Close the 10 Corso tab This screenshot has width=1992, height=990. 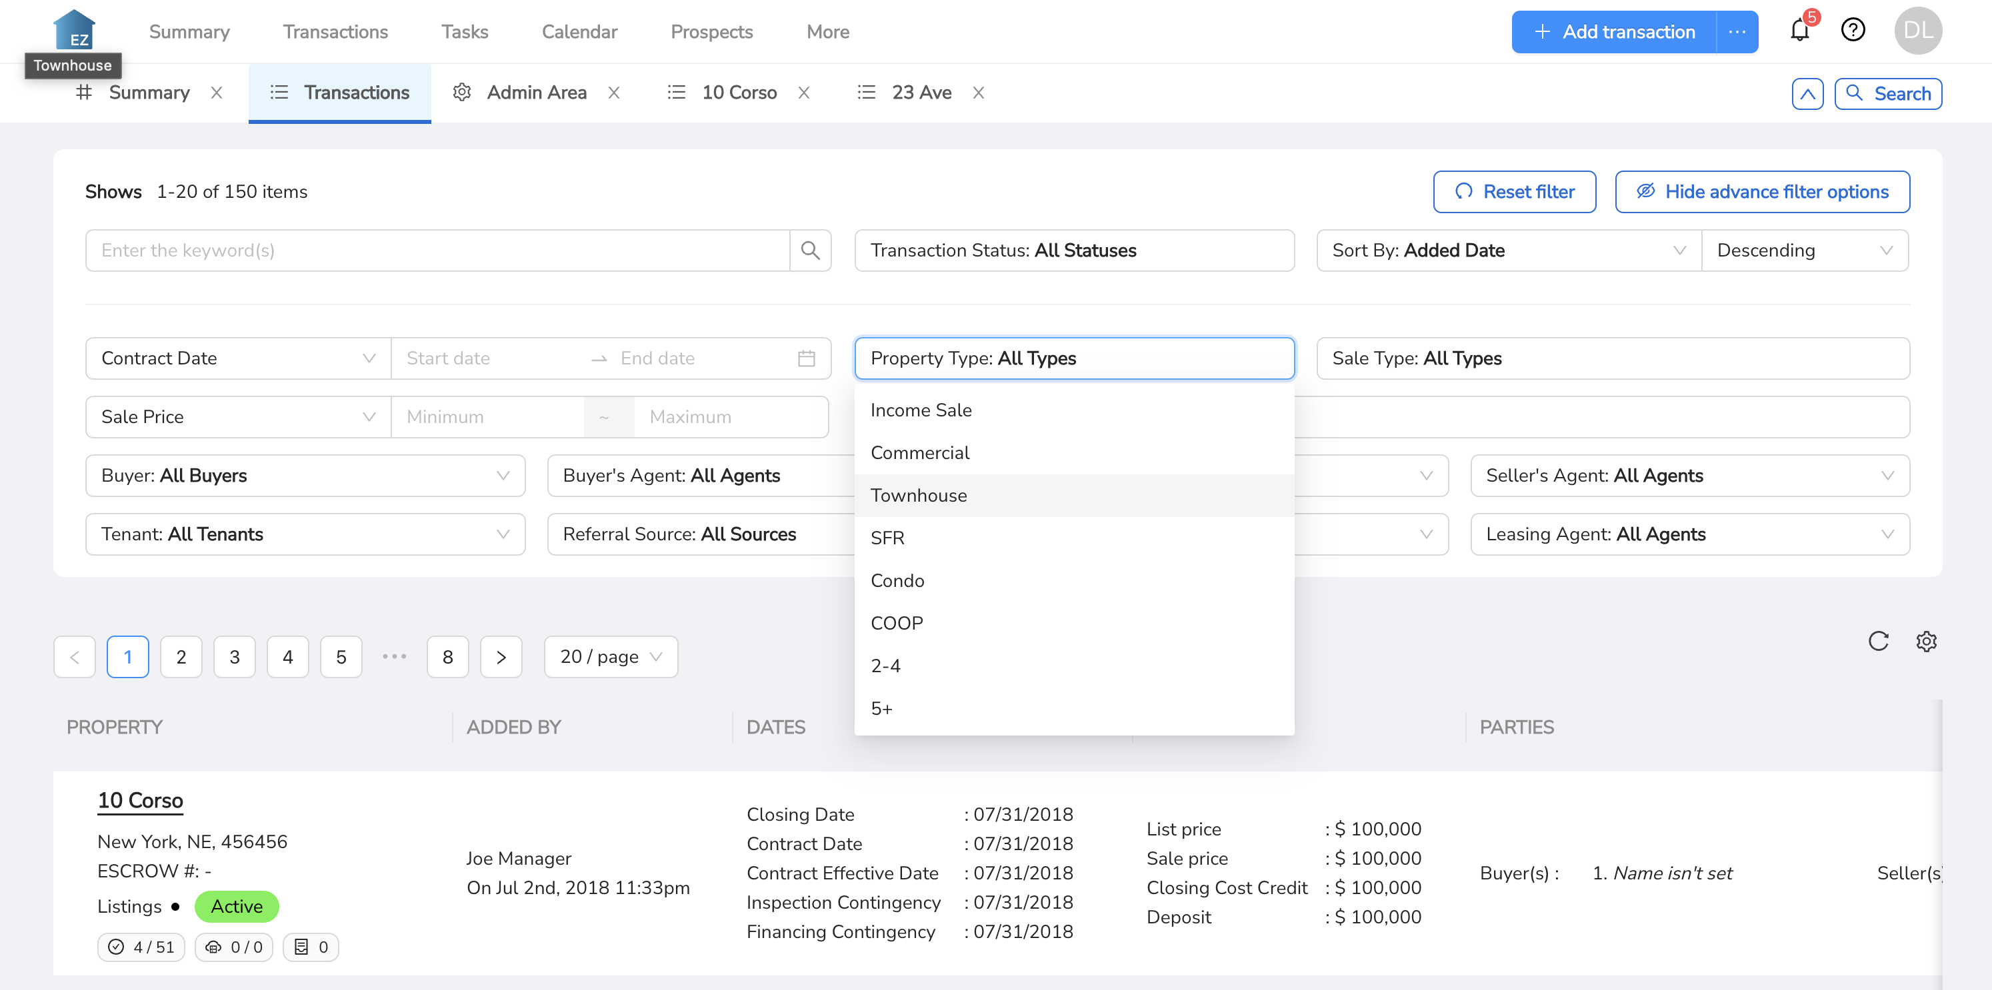804,93
